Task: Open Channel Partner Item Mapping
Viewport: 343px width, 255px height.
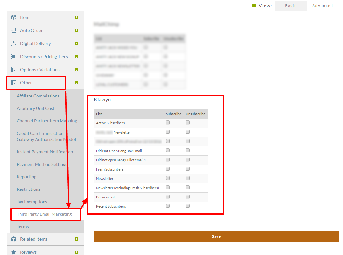Action: coord(47,121)
